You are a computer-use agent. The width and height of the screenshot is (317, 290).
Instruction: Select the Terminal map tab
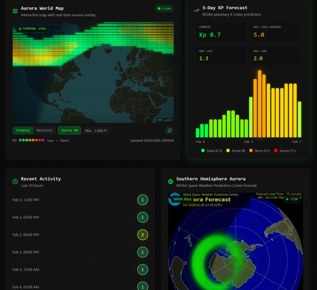[x=23, y=130]
